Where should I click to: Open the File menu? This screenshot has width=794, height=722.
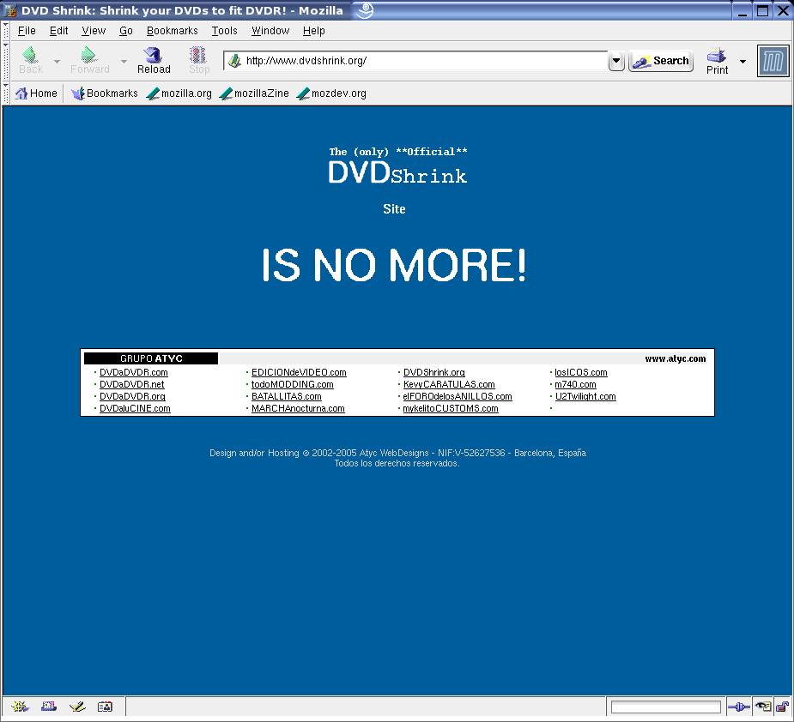(27, 31)
